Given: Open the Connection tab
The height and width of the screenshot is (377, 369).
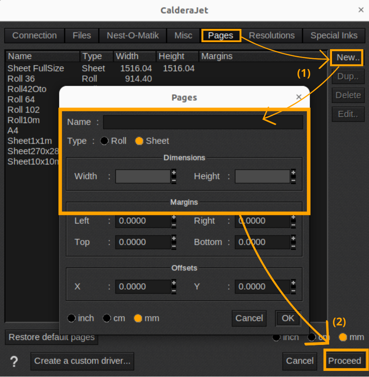Looking at the screenshot, I should [34, 35].
